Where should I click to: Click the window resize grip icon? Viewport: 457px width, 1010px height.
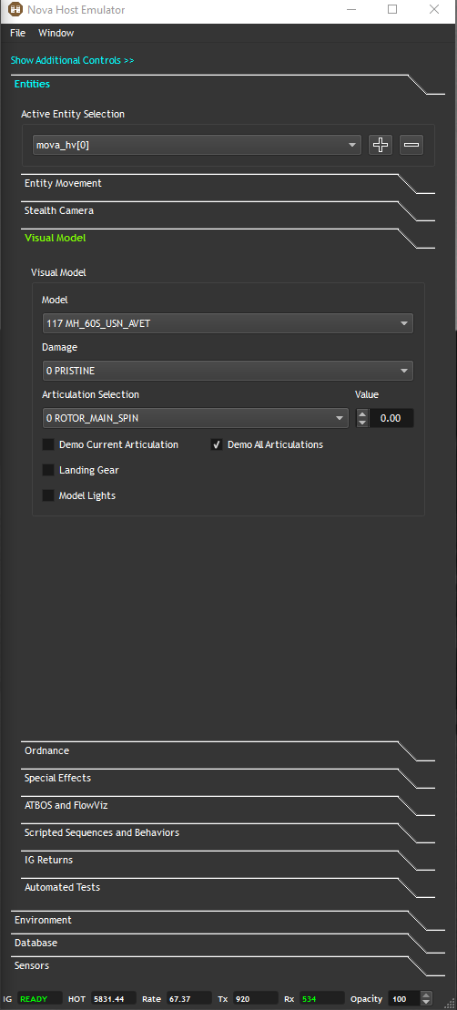click(x=448, y=1001)
